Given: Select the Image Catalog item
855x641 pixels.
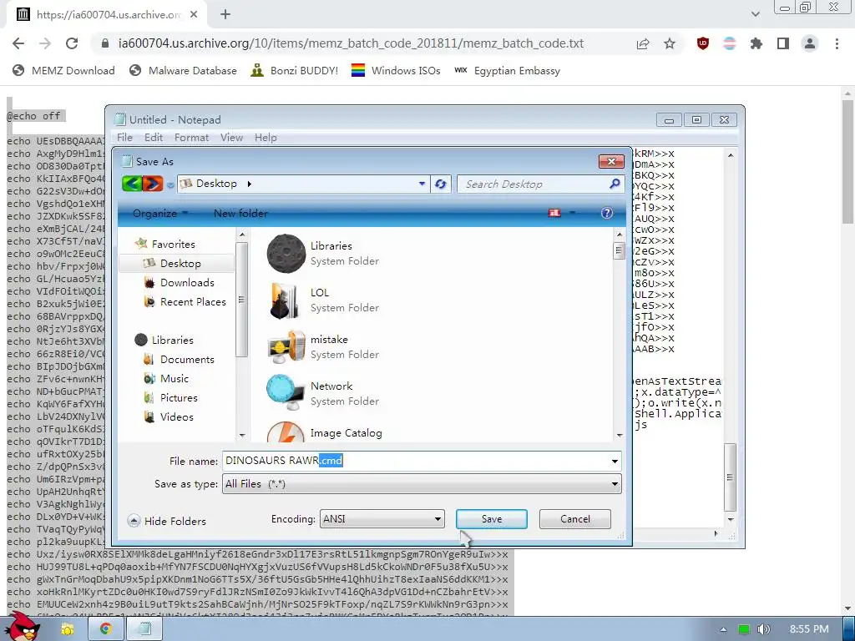Looking at the screenshot, I should point(346,433).
